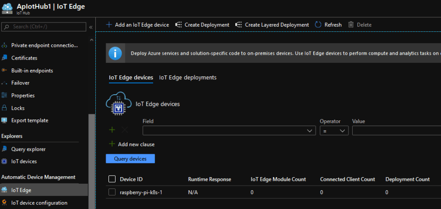The width and height of the screenshot is (441, 209).
Task: Click the Refresh icon in toolbar
Action: tap(318, 25)
